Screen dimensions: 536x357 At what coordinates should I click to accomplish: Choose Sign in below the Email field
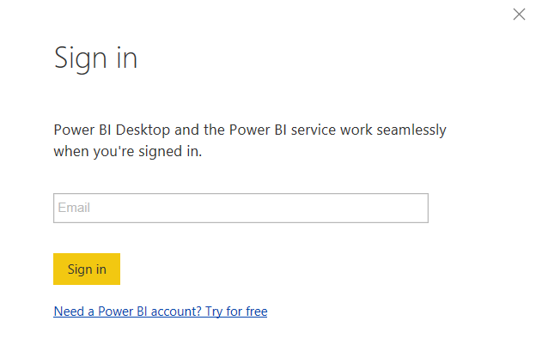[87, 269]
